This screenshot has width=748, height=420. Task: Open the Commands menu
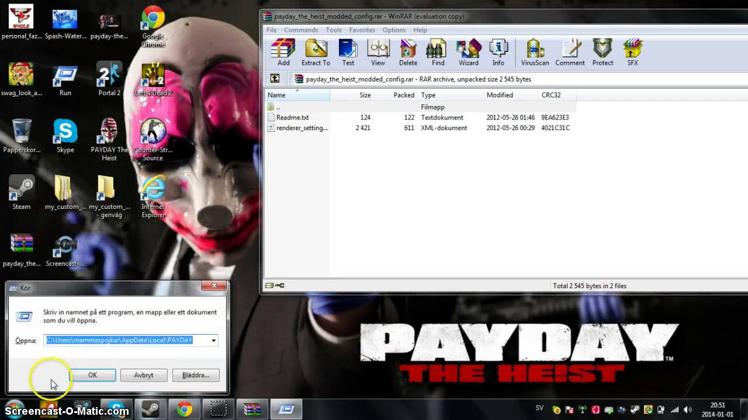pos(301,30)
